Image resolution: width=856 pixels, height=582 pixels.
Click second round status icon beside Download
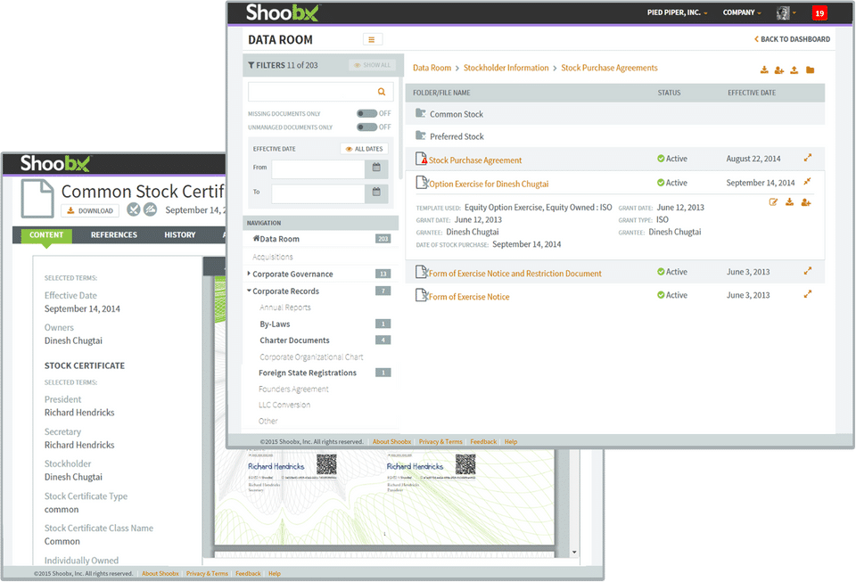[150, 209]
